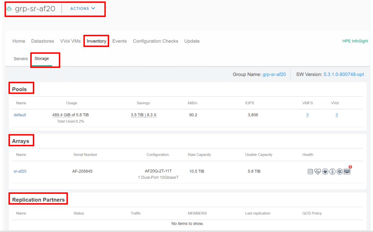The image size is (373, 232).
Task: Click the Total Used 8.2% text
Action: [x=70, y=121]
